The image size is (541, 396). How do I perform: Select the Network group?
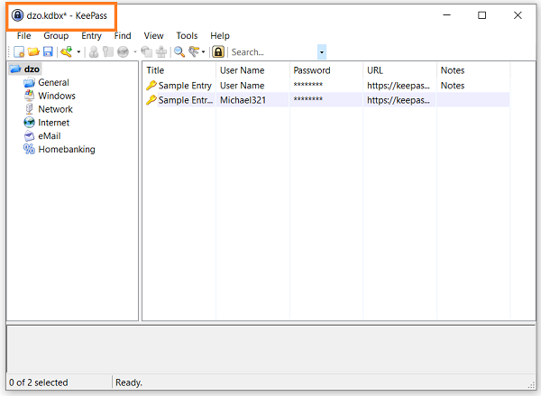55,109
